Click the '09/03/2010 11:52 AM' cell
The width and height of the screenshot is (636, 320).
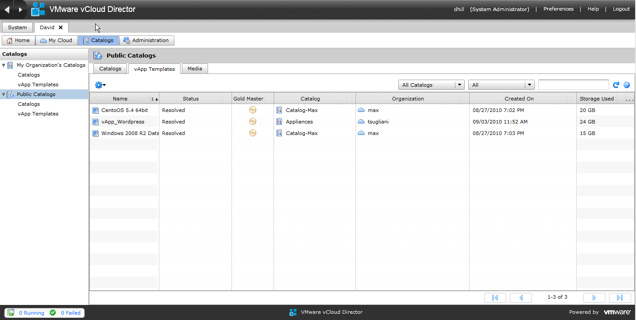click(x=500, y=122)
